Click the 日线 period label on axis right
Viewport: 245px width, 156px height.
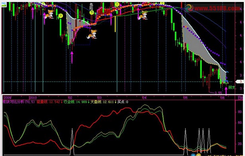pos(240,98)
